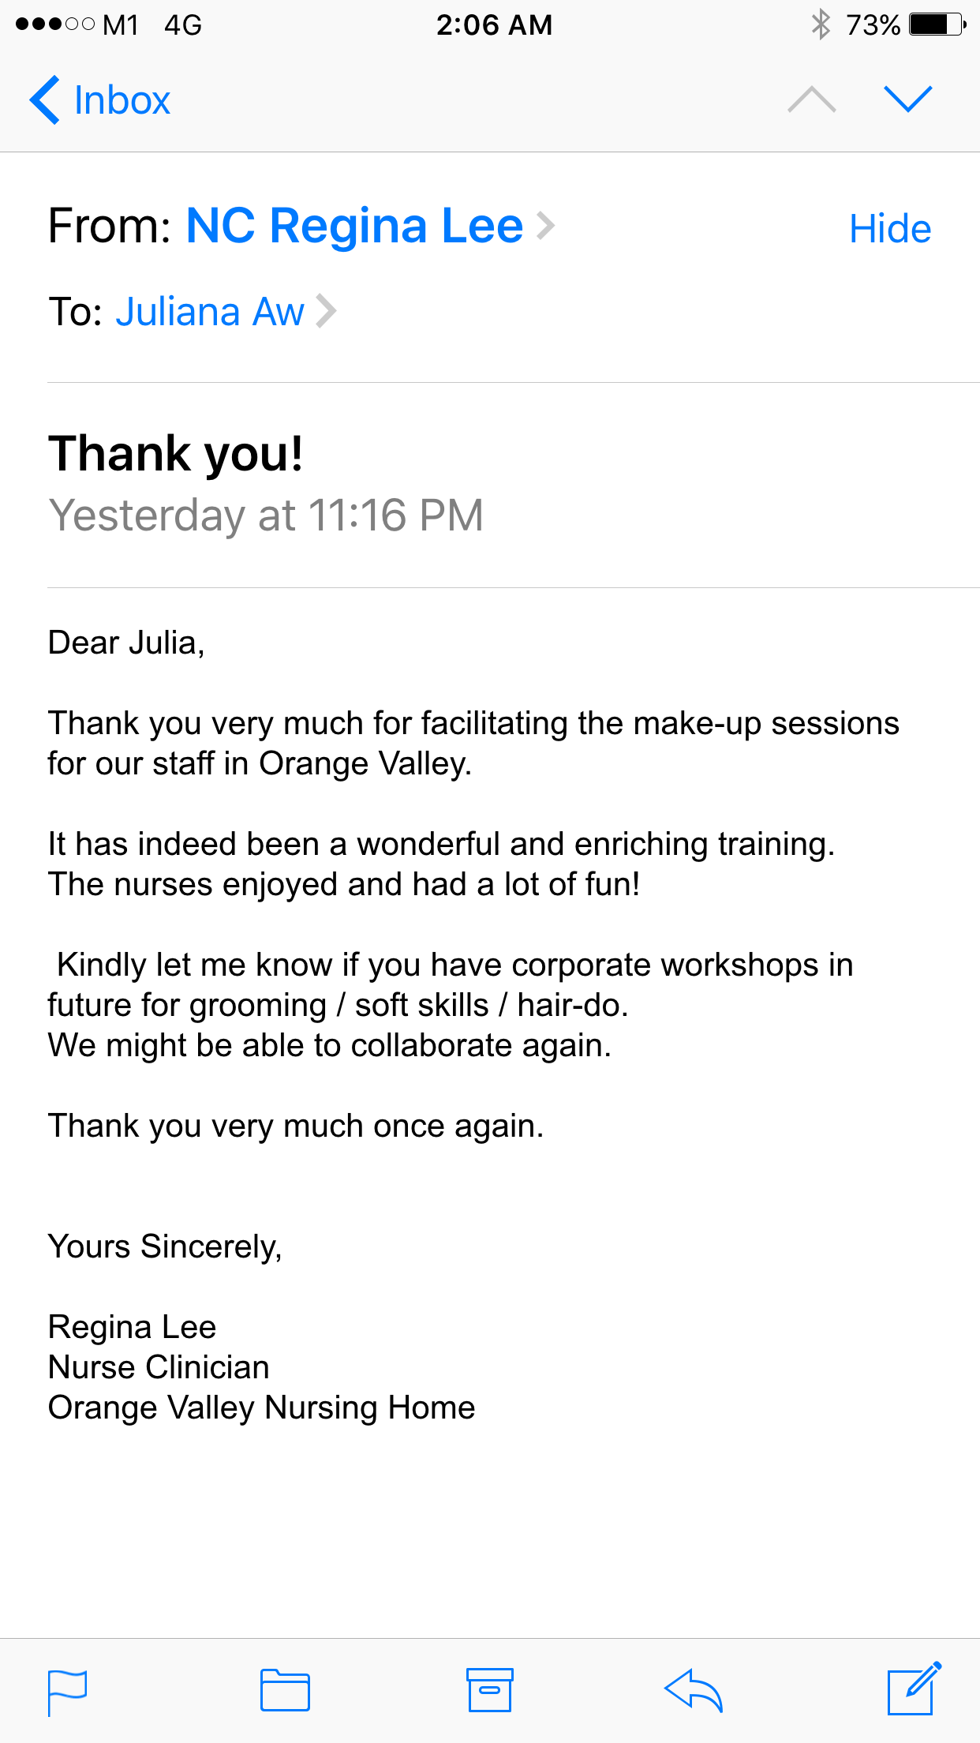This screenshot has height=1743, width=980.
Task: Expand NC Regina Lee contact chevron
Action: (546, 226)
